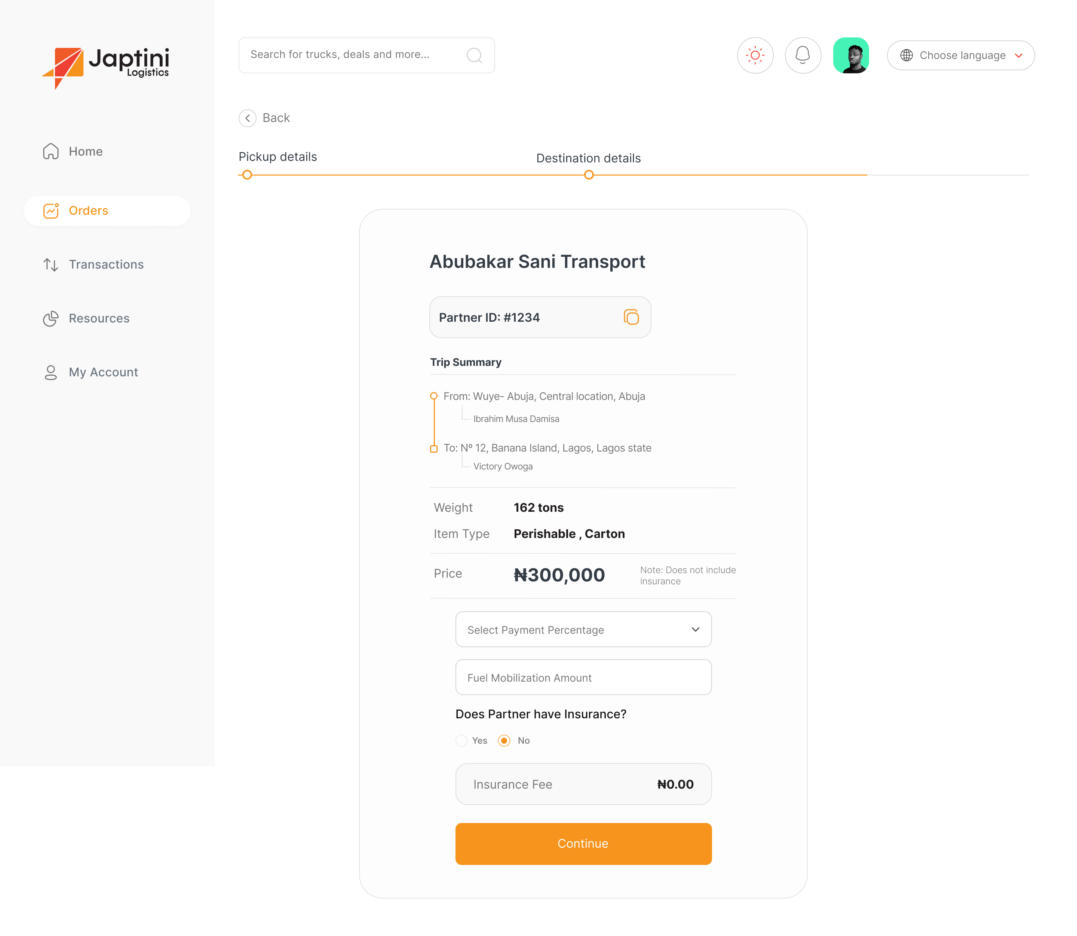Click the Back arrow circle icon
Screen dimensions: 1077x936
[x=248, y=118]
